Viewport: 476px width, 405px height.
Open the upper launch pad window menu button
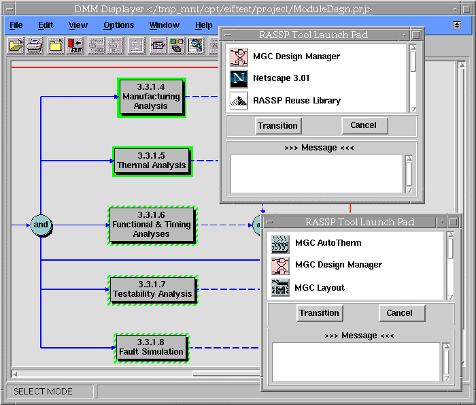tap(229, 35)
